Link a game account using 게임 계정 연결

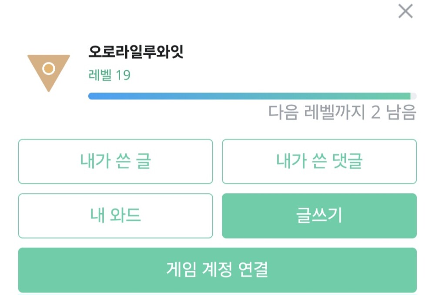pos(217,270)
